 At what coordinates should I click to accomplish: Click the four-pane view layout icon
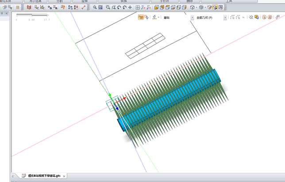pyautogui.click(x=138, y=8)
